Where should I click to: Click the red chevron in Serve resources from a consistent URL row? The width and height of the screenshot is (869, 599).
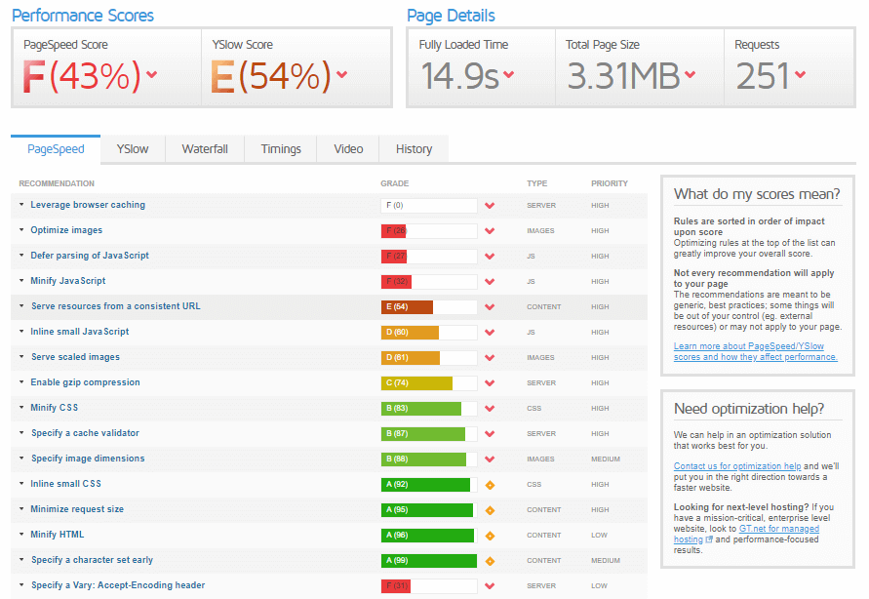coord(490,307)
